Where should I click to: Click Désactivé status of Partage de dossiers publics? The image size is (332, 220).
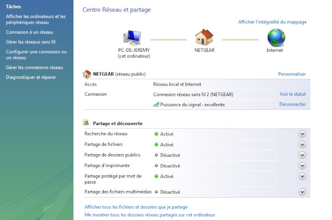coord(170,155)
